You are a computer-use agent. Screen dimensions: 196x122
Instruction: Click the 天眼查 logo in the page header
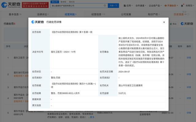11,5
